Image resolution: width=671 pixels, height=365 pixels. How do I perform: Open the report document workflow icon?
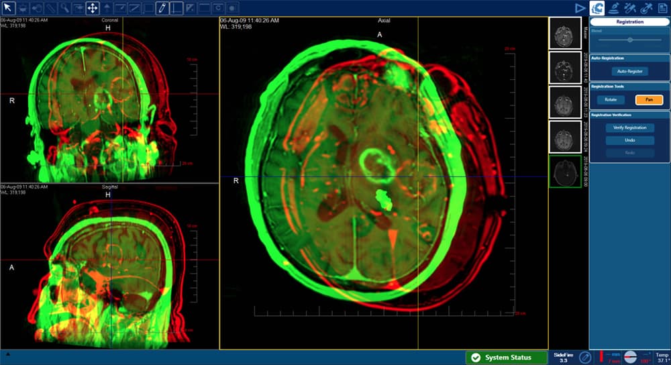pos(662,7)
